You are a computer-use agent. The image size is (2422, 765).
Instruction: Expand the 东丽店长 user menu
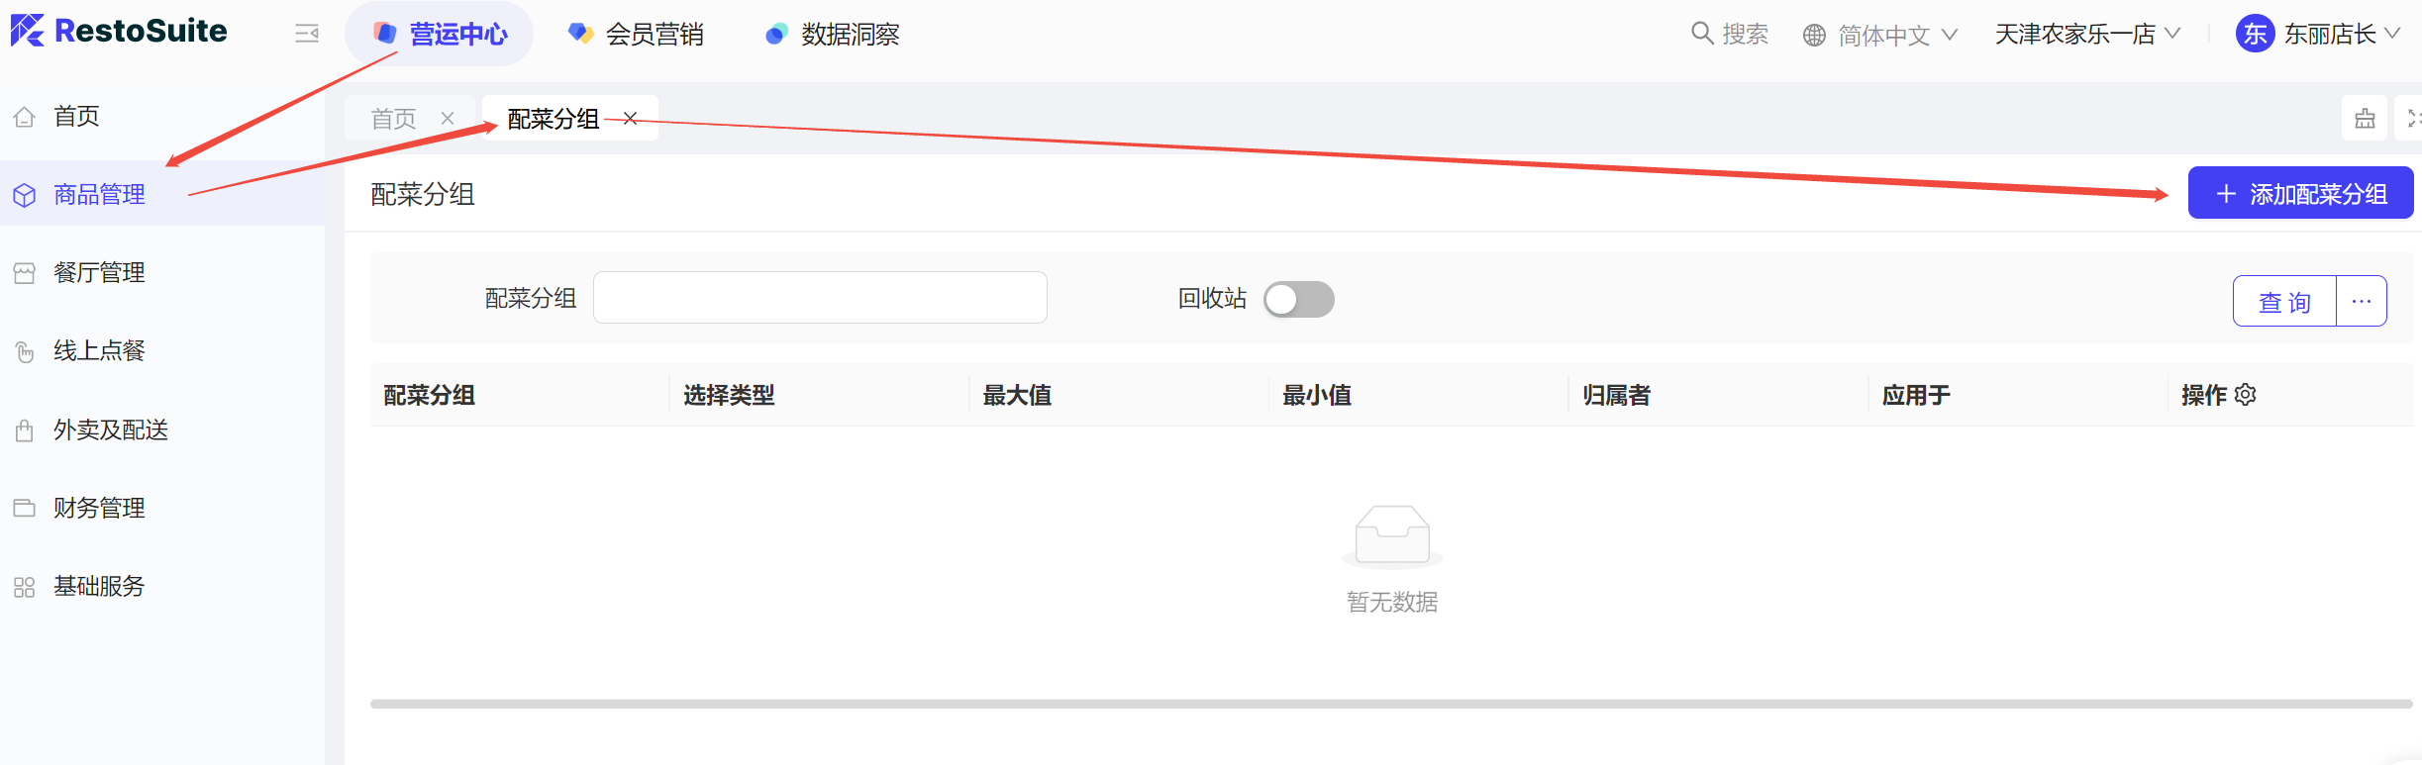coord(2342,35)
